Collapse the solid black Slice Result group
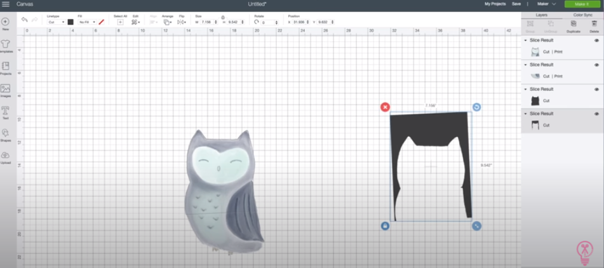604x268 pixels. tap(525, 90)
